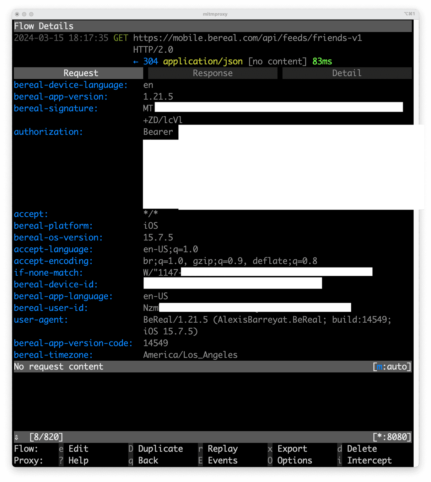Click the Flow Details title

44,26
